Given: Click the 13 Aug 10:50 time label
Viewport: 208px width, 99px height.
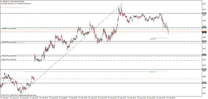Looking at the screenshot, I should [x=83, y=98].
